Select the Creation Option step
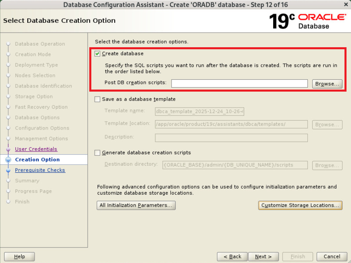 38,160
